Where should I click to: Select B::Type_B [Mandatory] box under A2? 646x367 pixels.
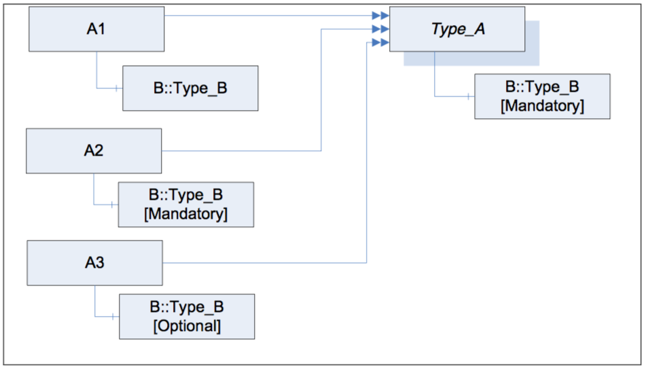point(186,204)
